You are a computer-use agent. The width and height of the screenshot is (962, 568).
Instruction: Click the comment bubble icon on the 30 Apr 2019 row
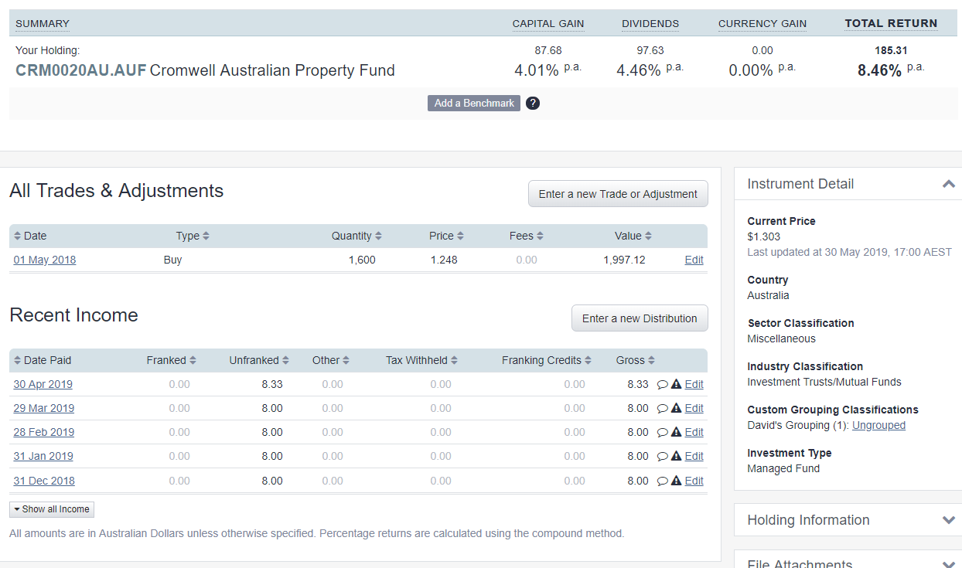click(662, 384)
